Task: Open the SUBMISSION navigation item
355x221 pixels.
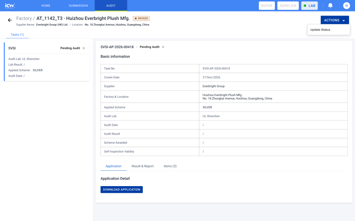Action: click(78, 6)
